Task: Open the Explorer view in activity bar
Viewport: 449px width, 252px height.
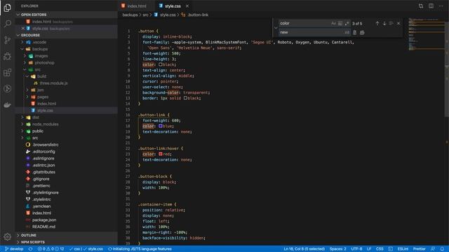Action: pos(8,8)
